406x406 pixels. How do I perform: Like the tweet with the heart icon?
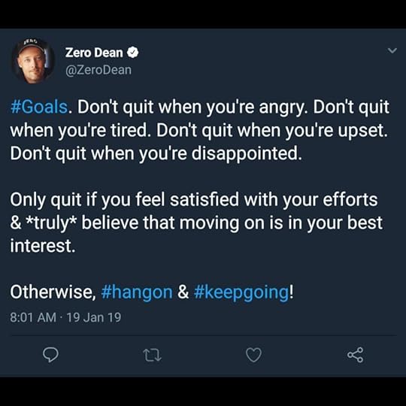[x=254, y=355]
